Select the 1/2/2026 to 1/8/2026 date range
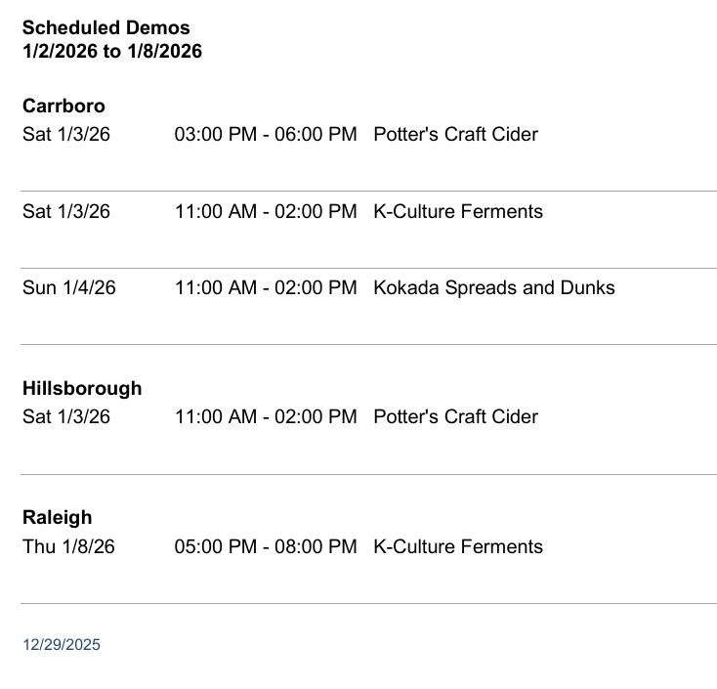This screenshot has width=717, height=689. click(x=112, y=51)
